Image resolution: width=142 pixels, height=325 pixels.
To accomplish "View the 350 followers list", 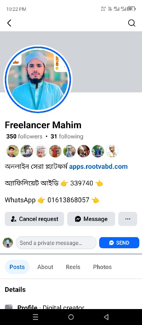I will point(24,136).
